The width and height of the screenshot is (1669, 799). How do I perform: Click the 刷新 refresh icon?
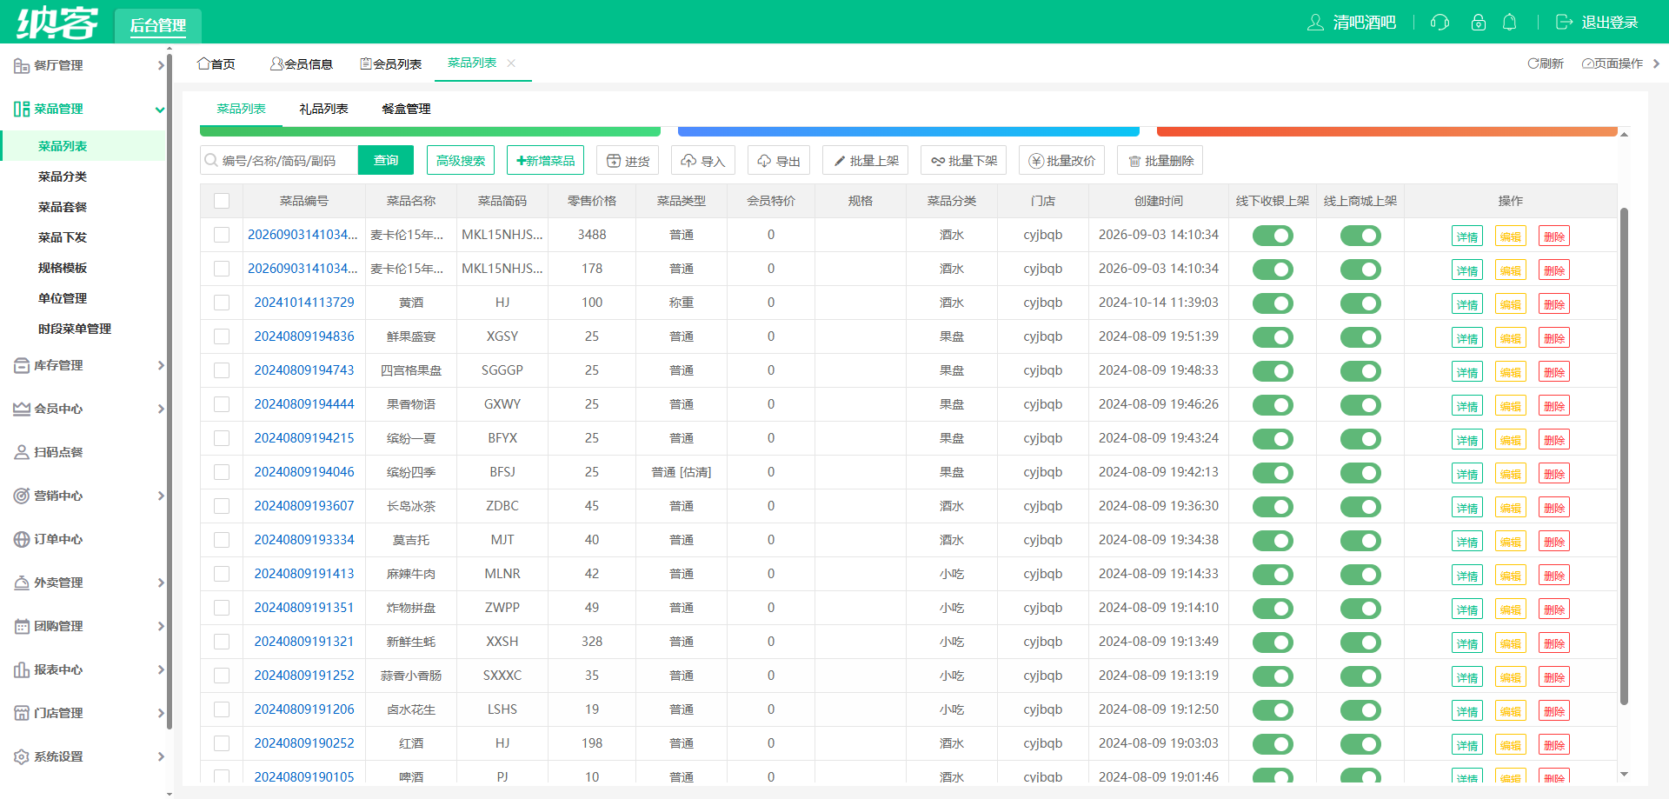click(x=1533, y=63)
